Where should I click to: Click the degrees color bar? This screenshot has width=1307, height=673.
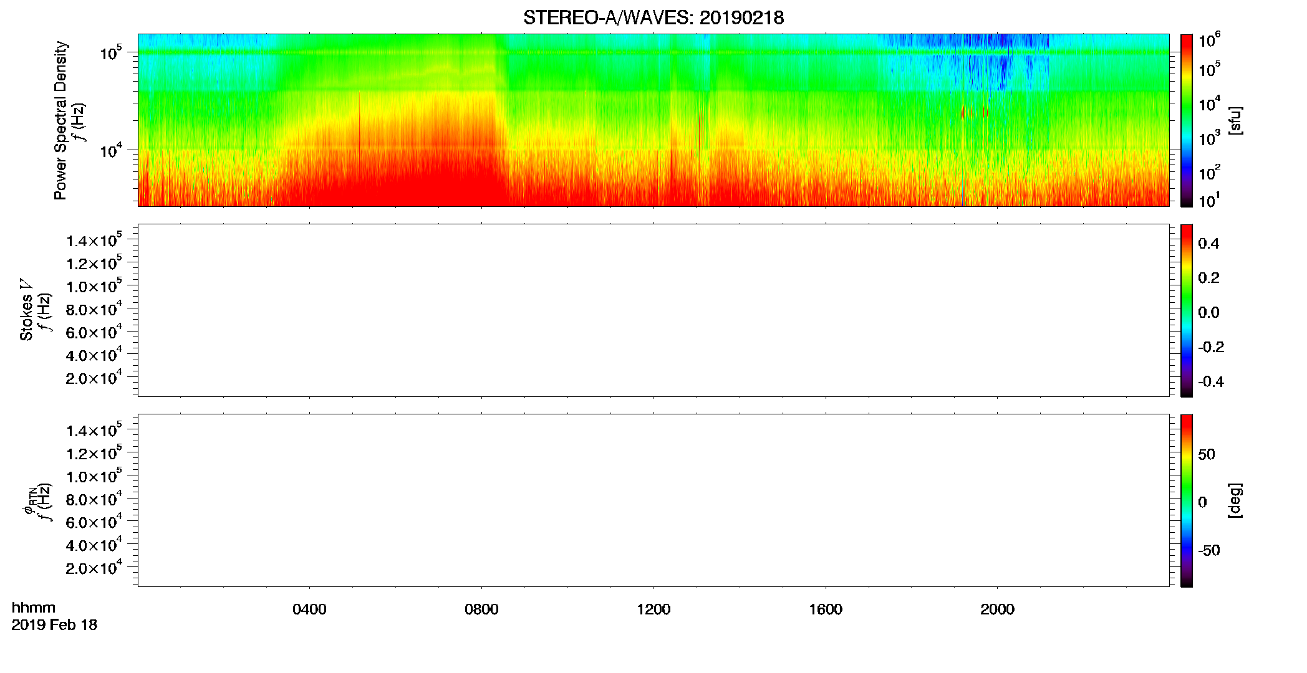pos(1187,500)
